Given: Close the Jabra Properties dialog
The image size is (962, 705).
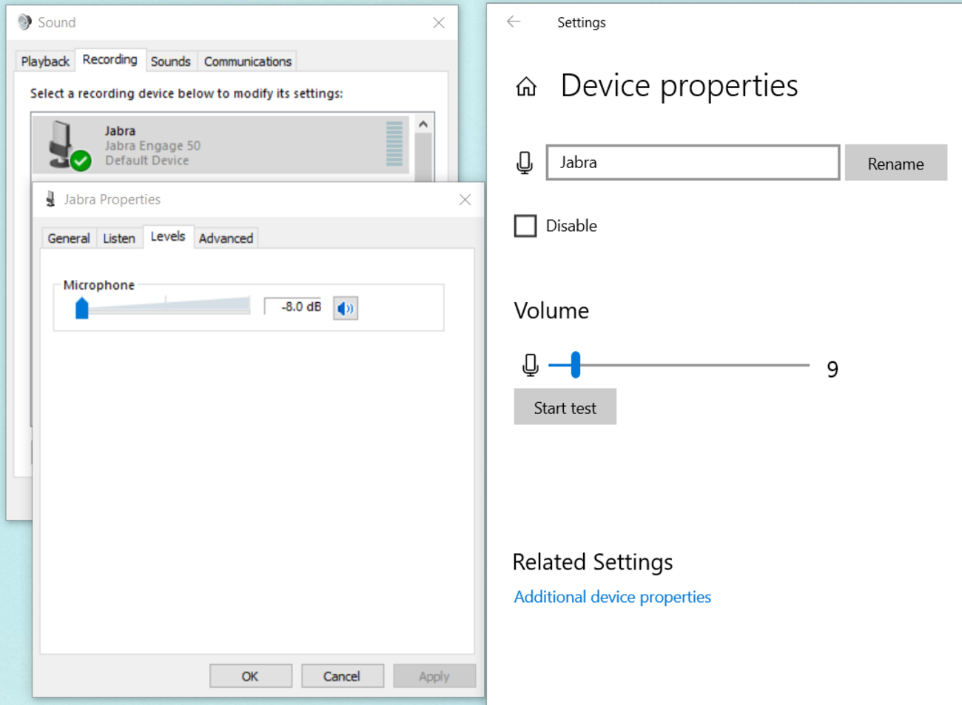Looking at the screenshot, I should click(465, 200).
